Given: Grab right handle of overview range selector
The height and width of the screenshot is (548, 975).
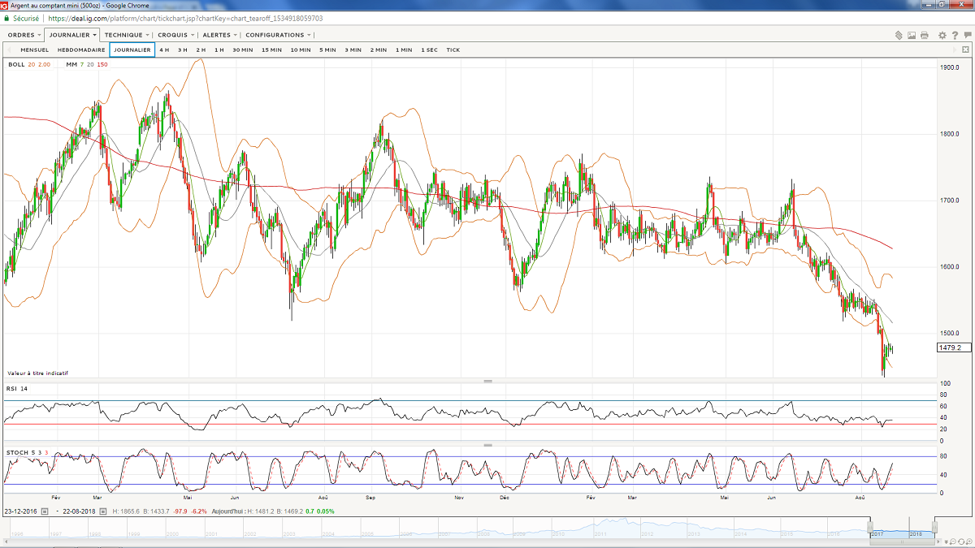Looking at the screenshot, I should 934,527.
